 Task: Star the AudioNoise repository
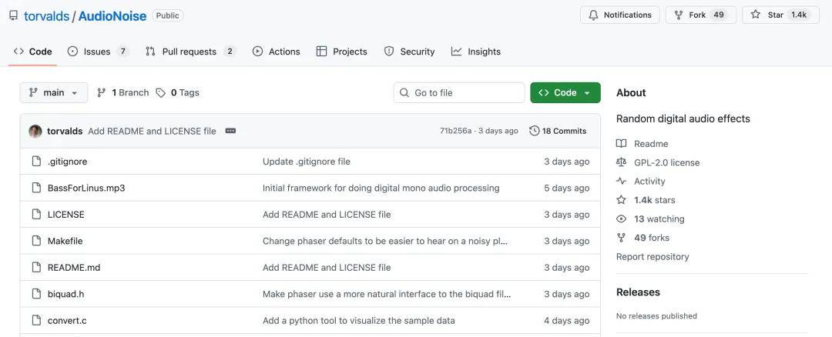tap(780, 15)
